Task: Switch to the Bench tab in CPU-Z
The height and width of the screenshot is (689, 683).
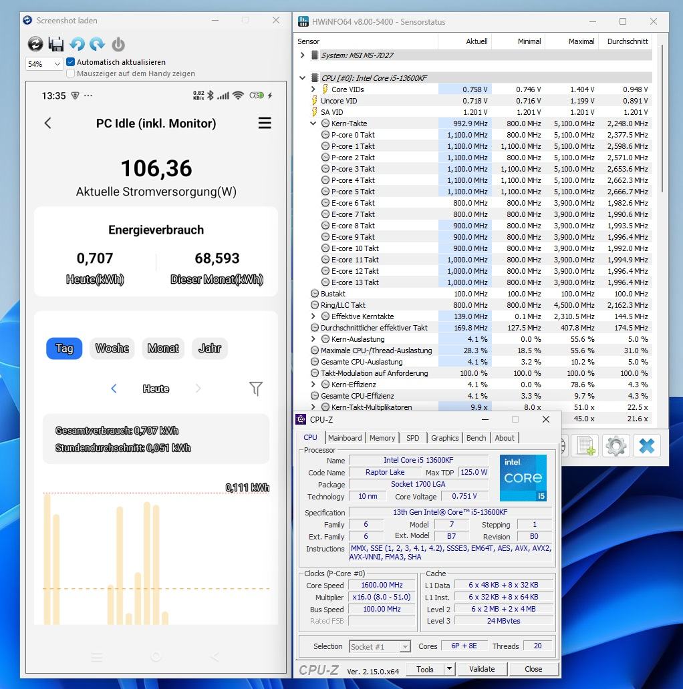Action: coord(476,438)
